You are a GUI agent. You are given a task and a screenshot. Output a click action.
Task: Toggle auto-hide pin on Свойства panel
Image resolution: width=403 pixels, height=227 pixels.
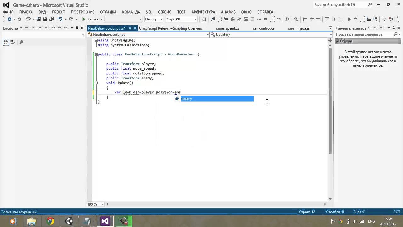(x=77, y=28)
